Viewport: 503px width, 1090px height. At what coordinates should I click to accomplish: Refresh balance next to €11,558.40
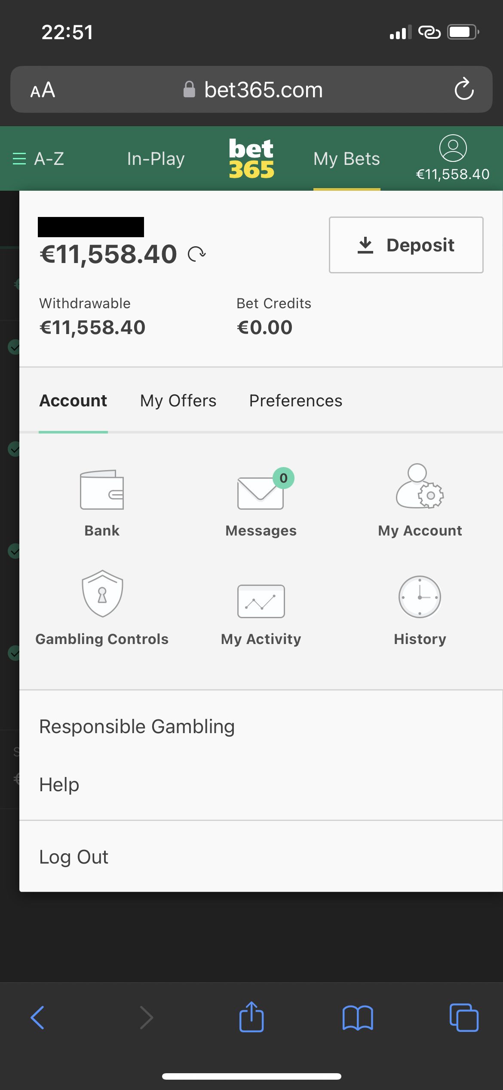click(x=197, y=254)
